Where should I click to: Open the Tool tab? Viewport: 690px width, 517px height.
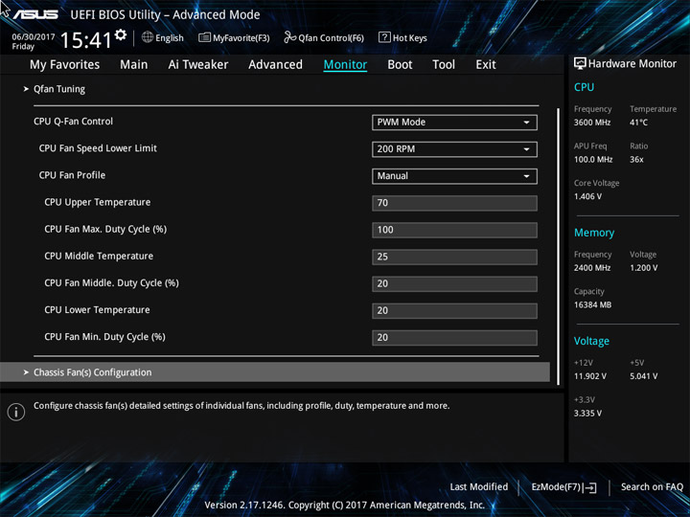[x=444, y=65]
